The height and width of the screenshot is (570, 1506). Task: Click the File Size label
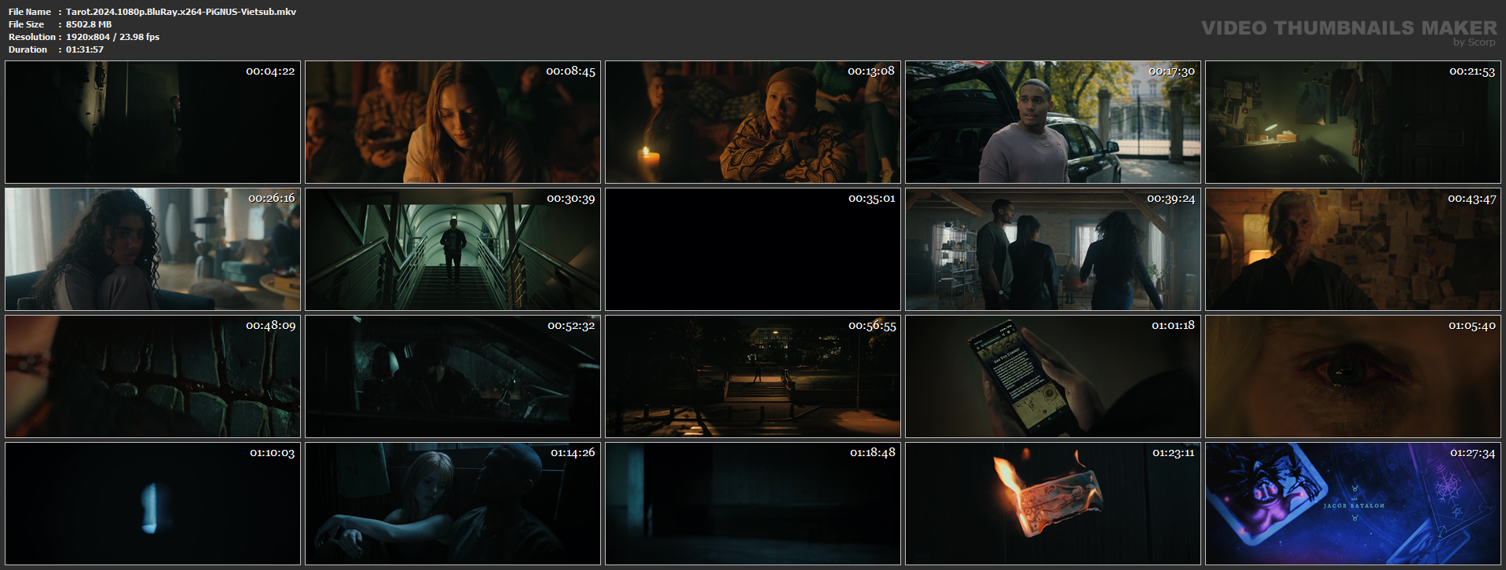click(26, 24)
